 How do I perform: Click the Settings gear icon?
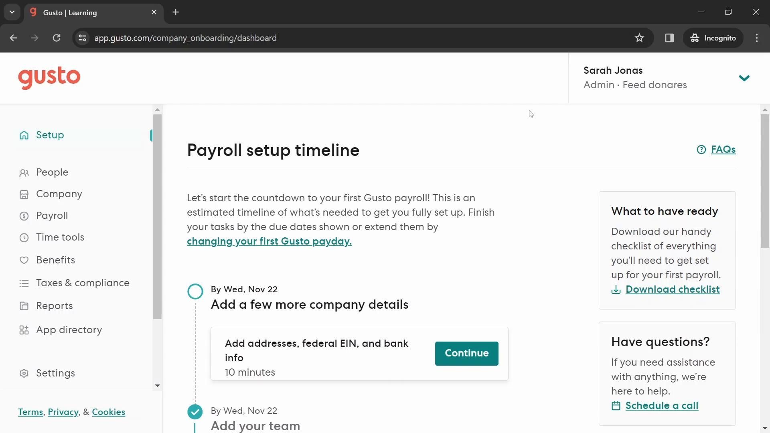point(24,373)
